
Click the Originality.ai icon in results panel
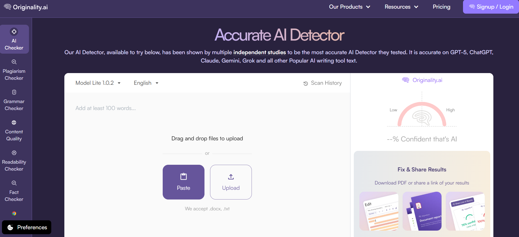click(x=406, y=80)
